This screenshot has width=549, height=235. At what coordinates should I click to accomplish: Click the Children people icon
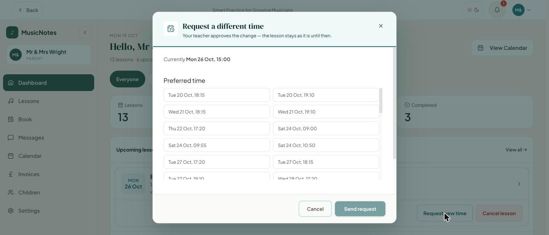[11, 192]
